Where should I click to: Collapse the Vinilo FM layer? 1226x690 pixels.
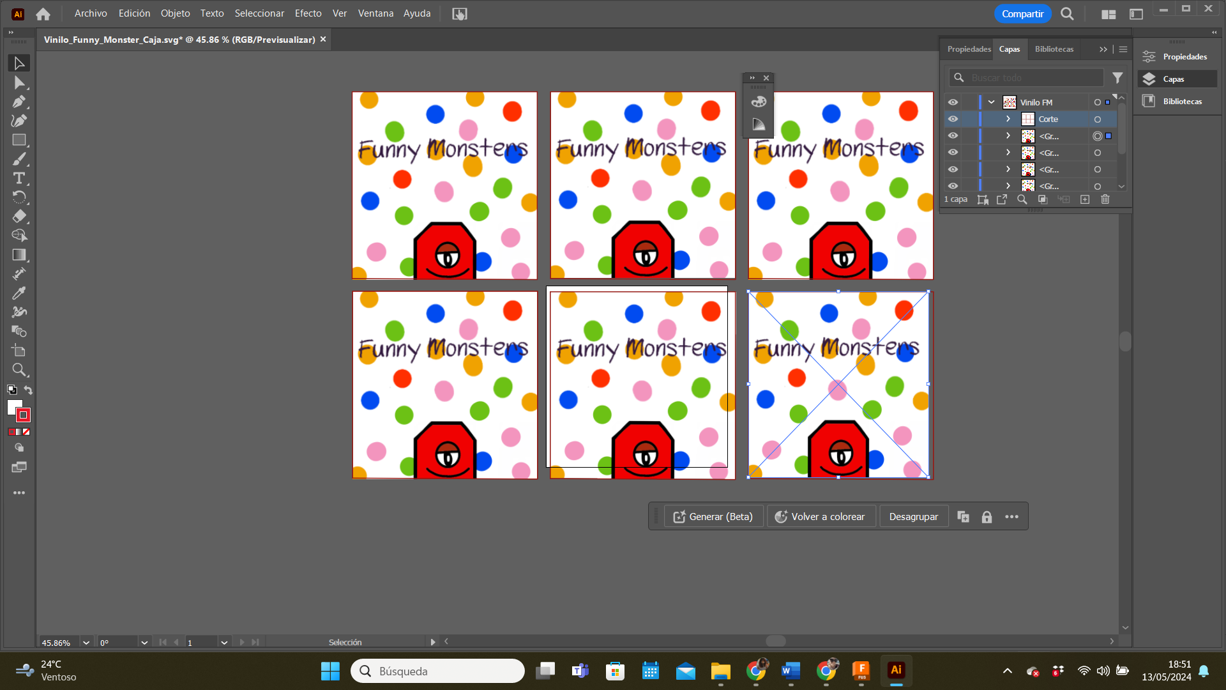click(992, 102)
